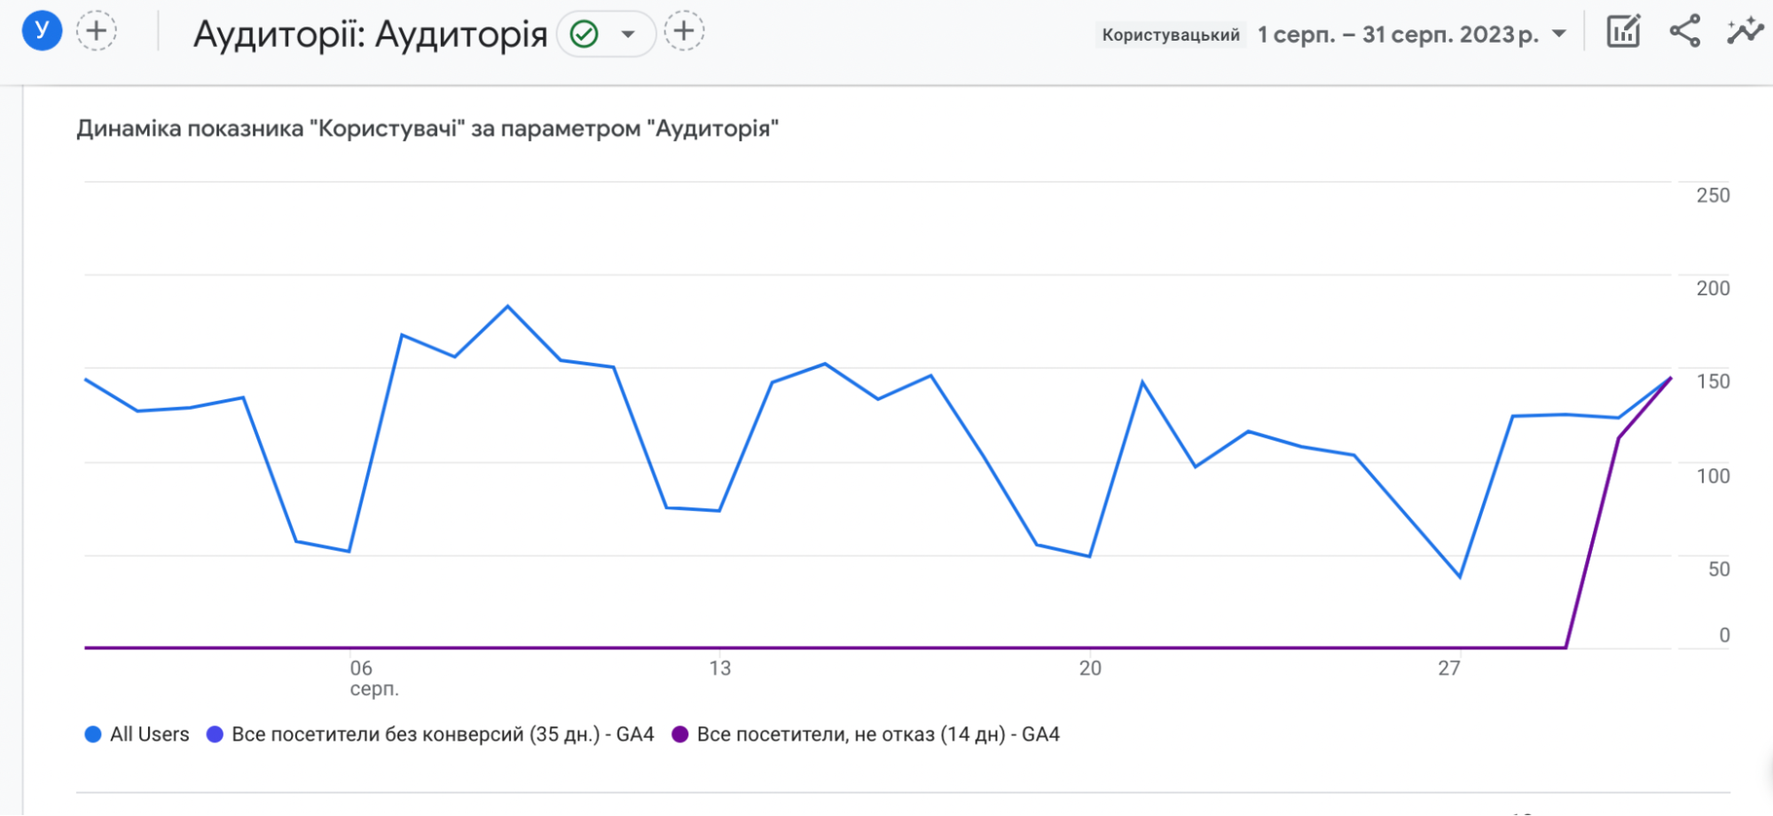Toggle the 'All Users' legend series

149,734
